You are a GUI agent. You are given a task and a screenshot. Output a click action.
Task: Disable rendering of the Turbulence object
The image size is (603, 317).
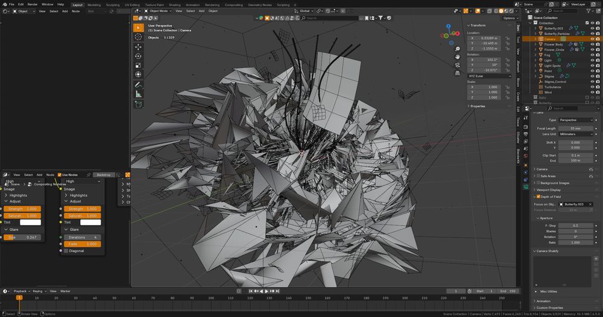coord(598,87)
